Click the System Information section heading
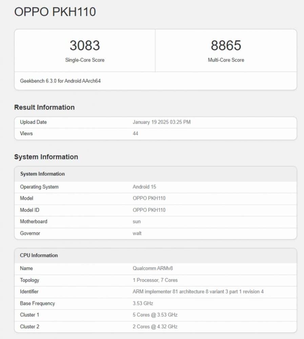The width and height of the screenshot is (304, 339). pos(46,157)
